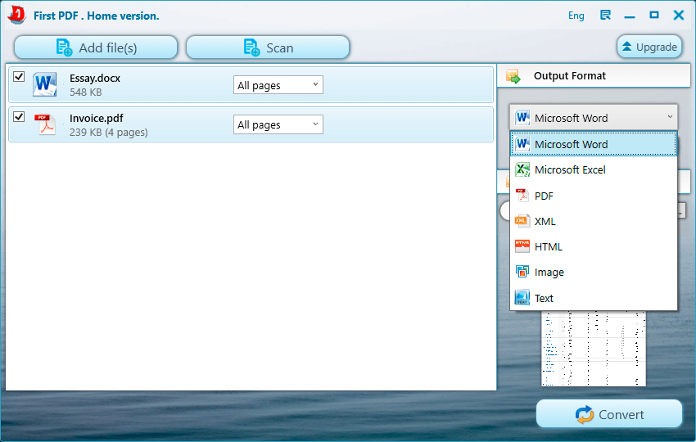Image resolution: width=696 pixels, height=442 pixels.
Task: Click the Word file icon for Essay.docx
Action: pos(44,84)
